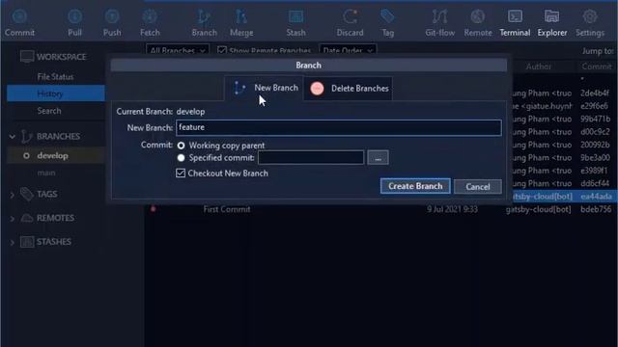The height and width of the screenshot is (347, 618).
Task: Select the First Commit row
Action: tap(381, 209)
